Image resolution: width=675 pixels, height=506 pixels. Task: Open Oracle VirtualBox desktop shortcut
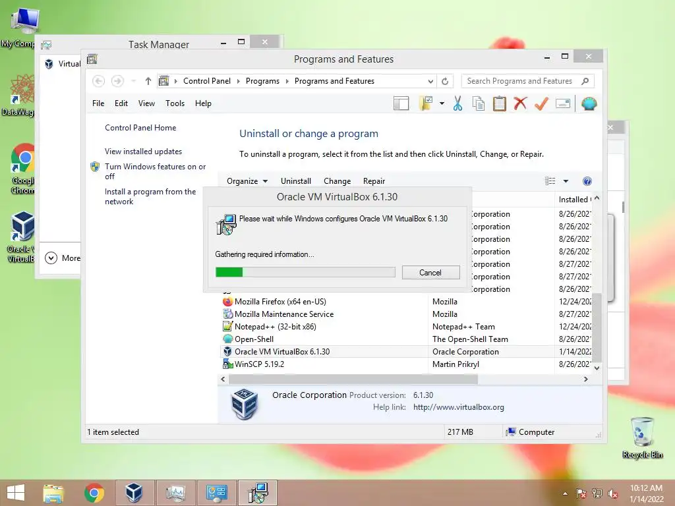(x=21, y=237)
